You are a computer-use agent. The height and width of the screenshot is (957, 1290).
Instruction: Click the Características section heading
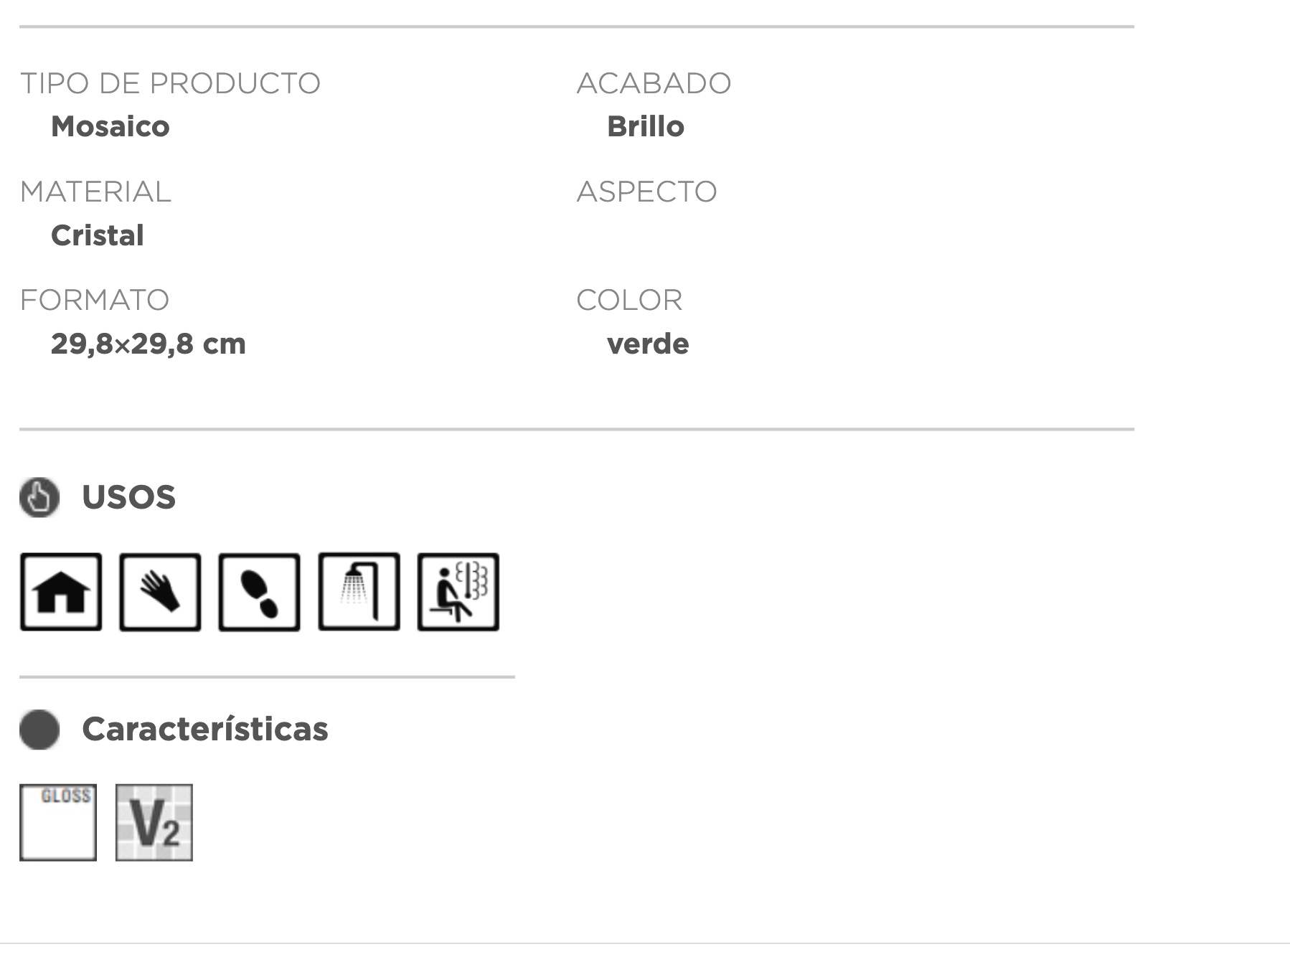point(205,729)
